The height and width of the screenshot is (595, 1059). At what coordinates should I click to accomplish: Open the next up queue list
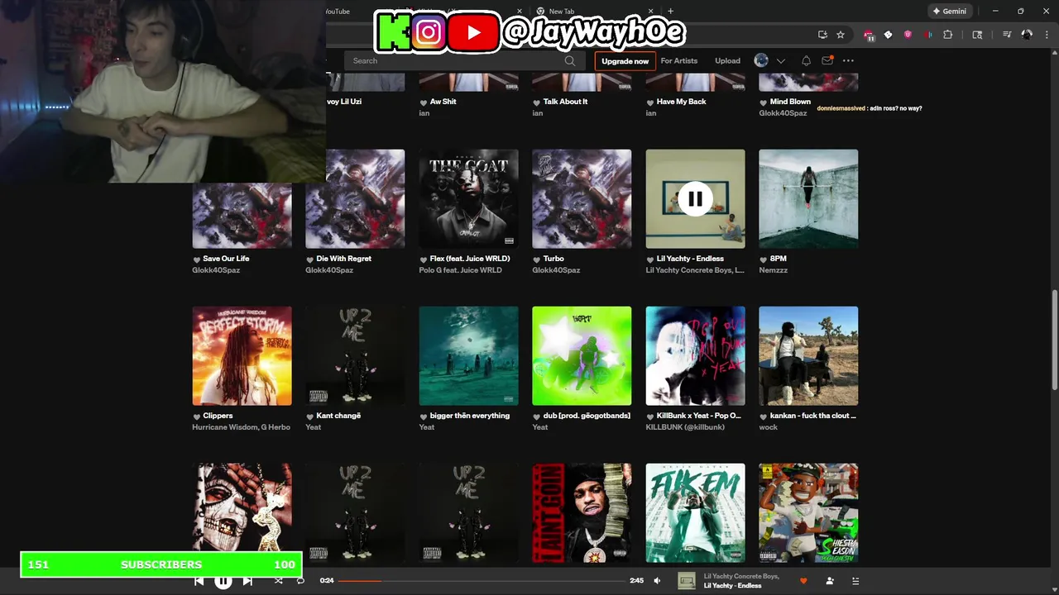click(x=855, y=581)
